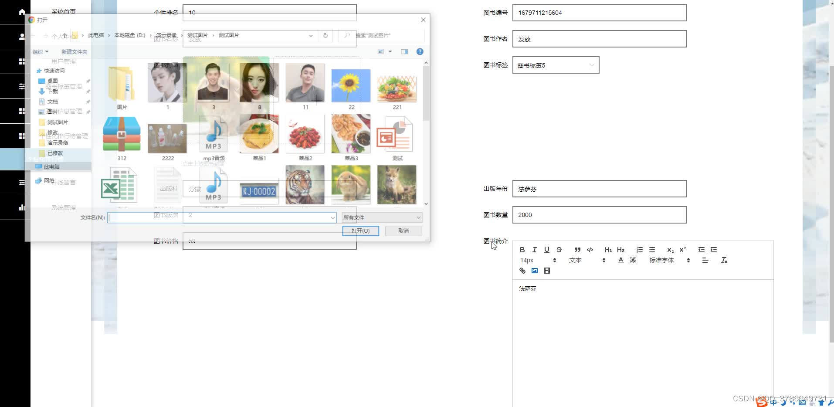The height and width of the screenshot is (407, 834).
Task: Click 取消 button in the file dialog
Action: 403,231
